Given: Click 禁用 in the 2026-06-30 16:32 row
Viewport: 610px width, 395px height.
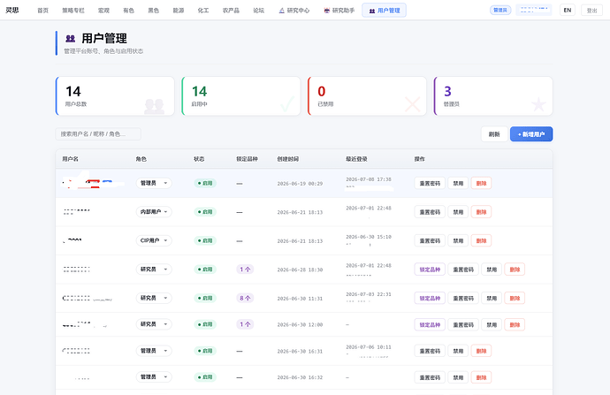Looking at the screenshot, I should (458, 377).
